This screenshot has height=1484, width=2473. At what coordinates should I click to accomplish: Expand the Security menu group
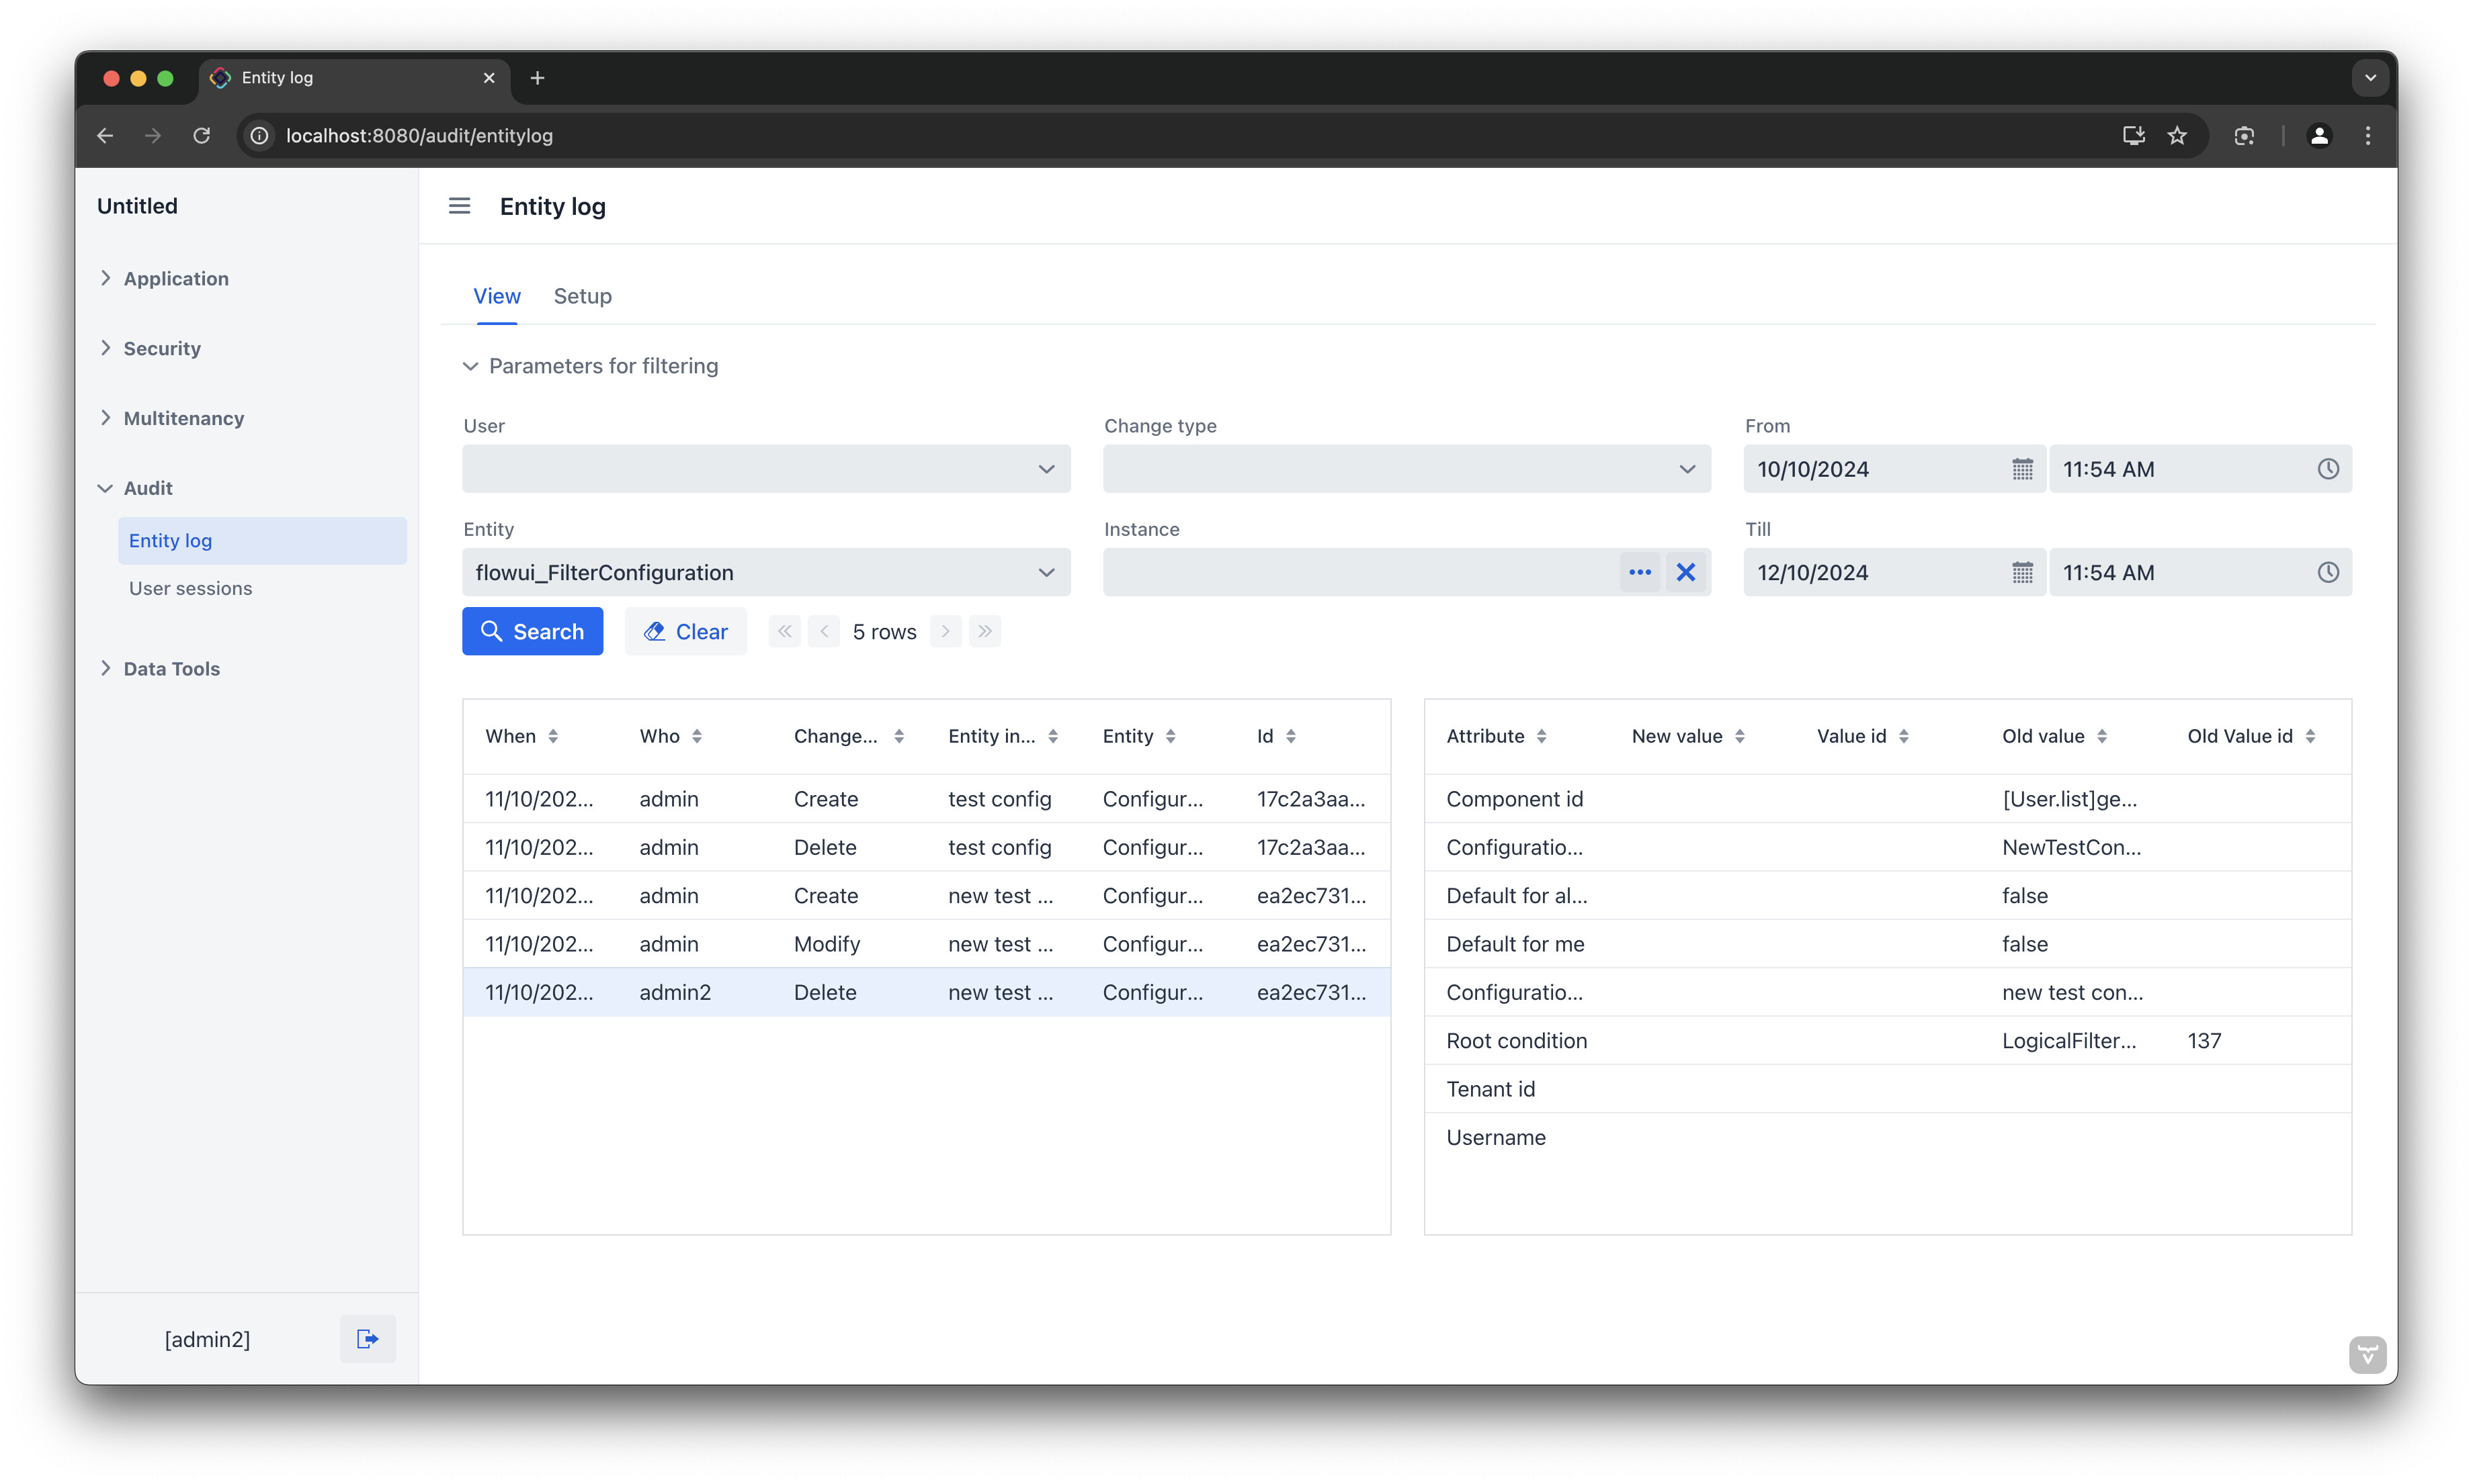point(151,348)
